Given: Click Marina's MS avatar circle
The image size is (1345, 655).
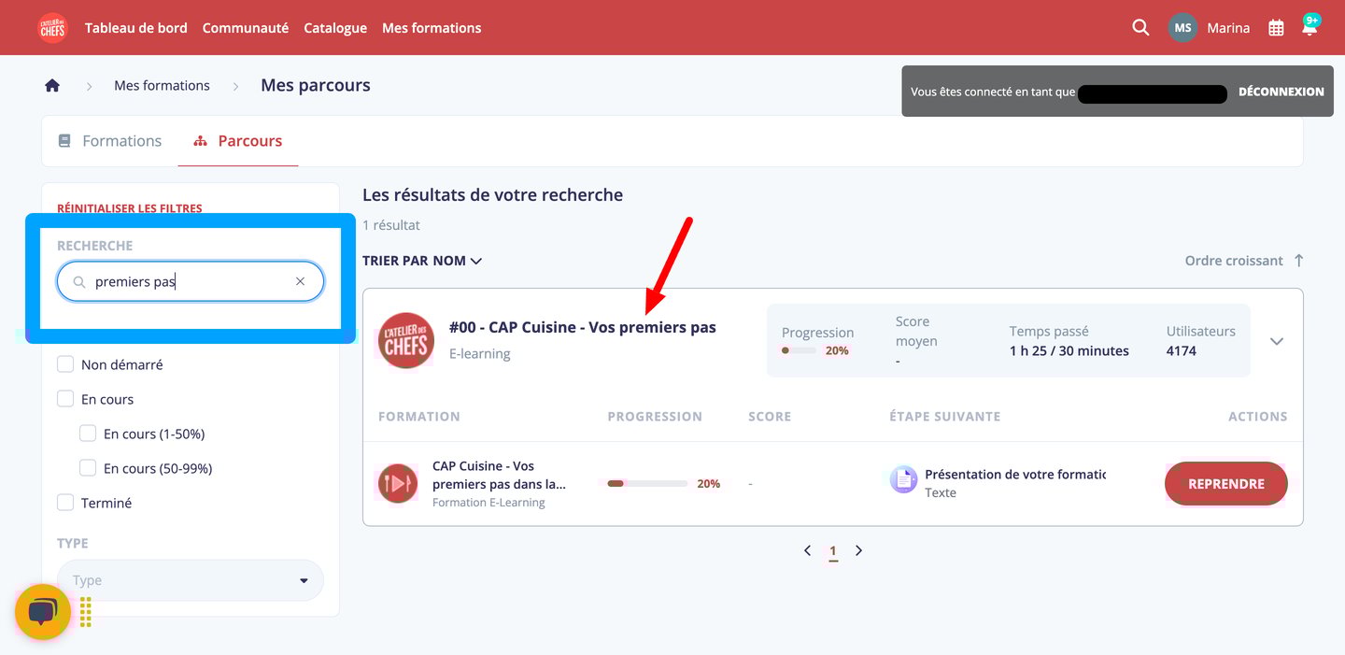Looking at the screenshot, I should [x=1182, y=27].
